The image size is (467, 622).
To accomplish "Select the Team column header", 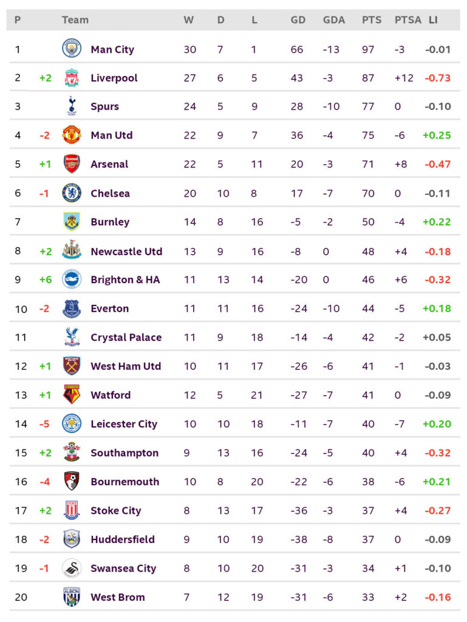I will (75, 20).
